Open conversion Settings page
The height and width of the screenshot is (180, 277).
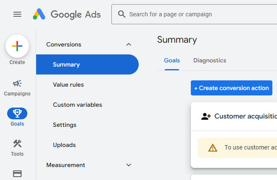click(65, 125)
